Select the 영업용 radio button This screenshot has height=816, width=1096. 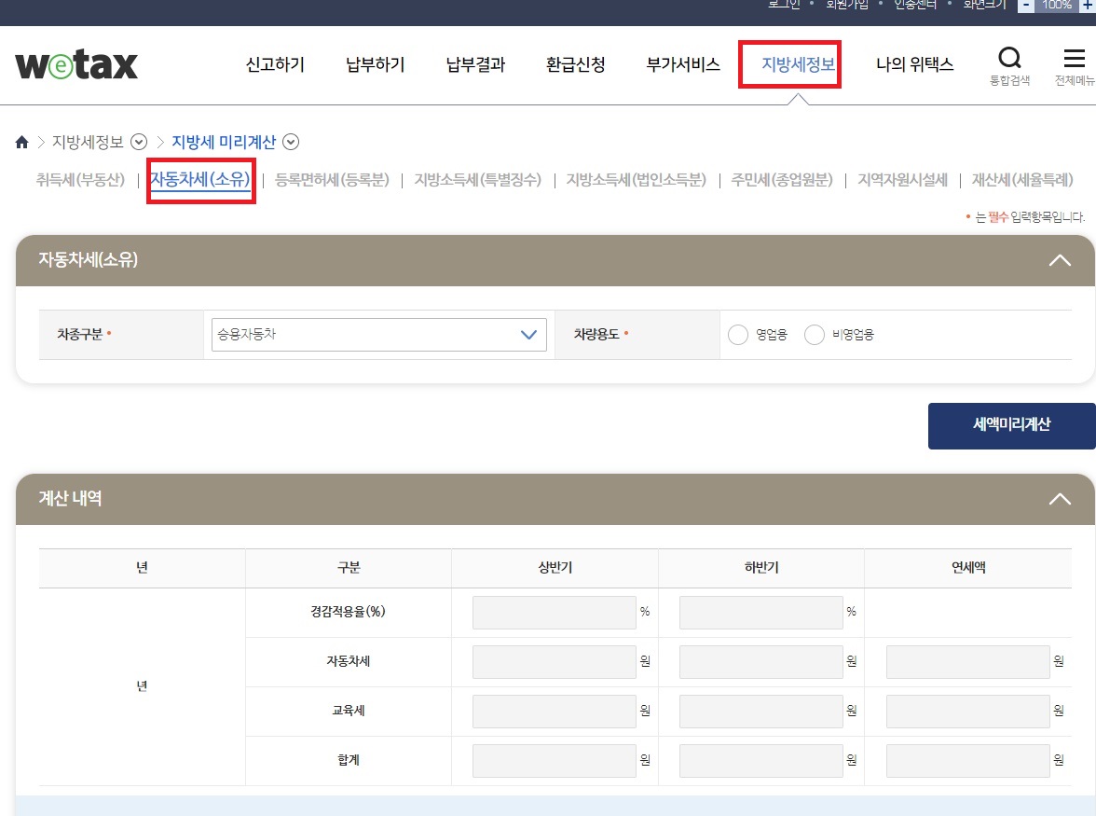click(x=738, y=335)
